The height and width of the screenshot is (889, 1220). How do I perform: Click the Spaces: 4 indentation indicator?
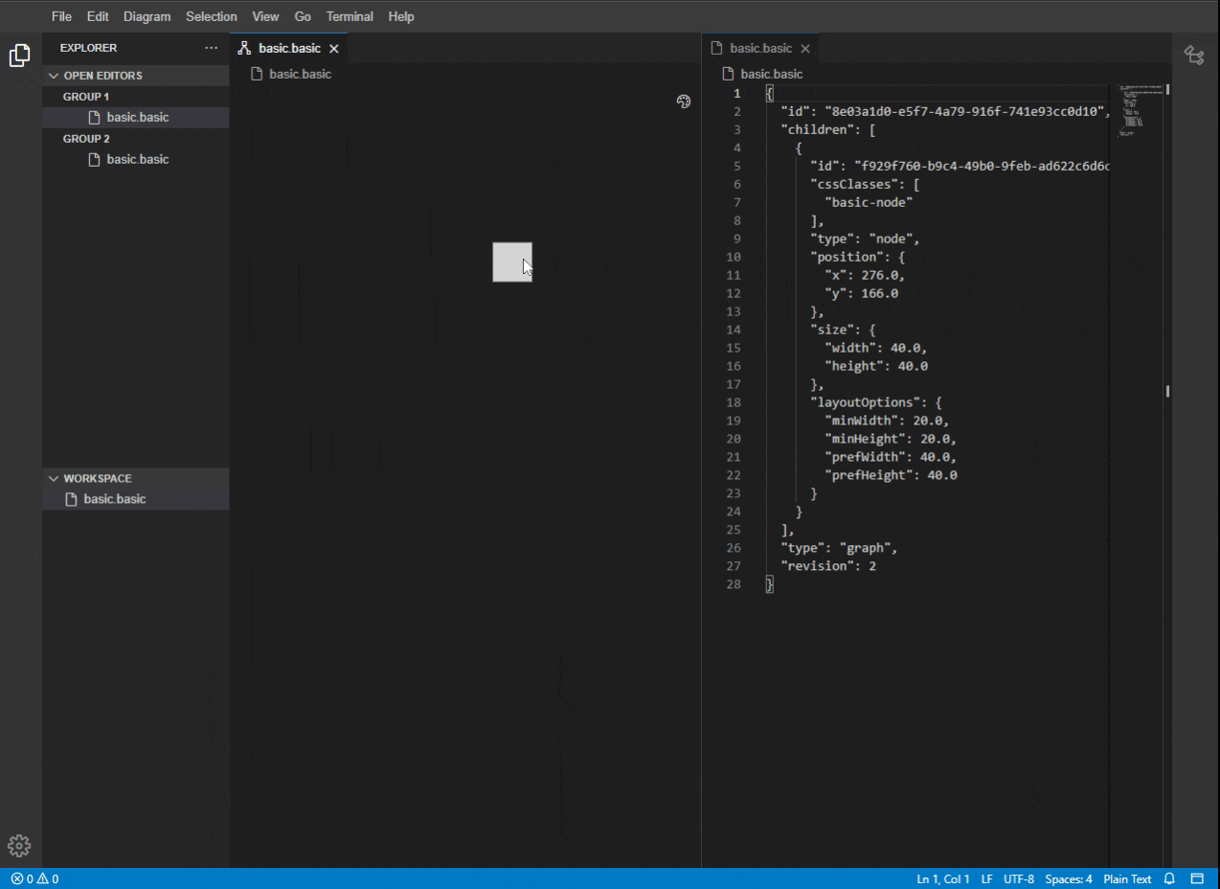pos(1069,878)
